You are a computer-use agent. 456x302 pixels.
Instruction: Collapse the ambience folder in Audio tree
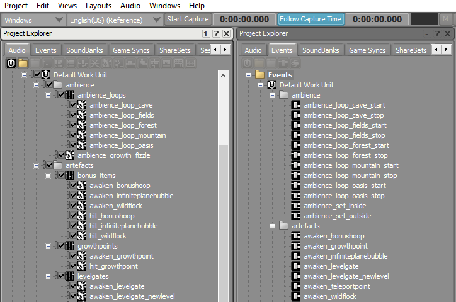pyautogui.click(x=36, y=85)
